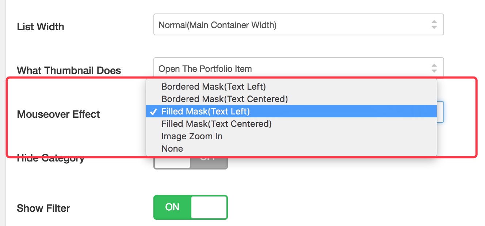485x226 pixels.
Task: Choose Image Zoom In effect
Action: point(192,136)
